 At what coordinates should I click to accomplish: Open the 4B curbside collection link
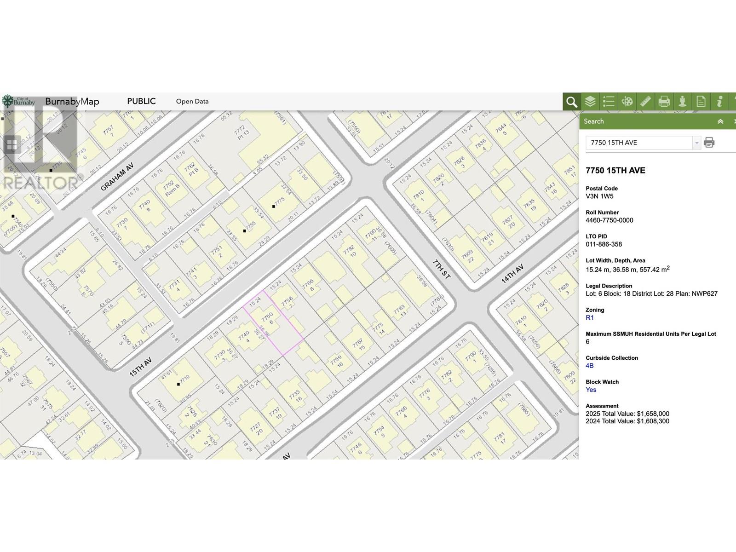coord(590,366)
